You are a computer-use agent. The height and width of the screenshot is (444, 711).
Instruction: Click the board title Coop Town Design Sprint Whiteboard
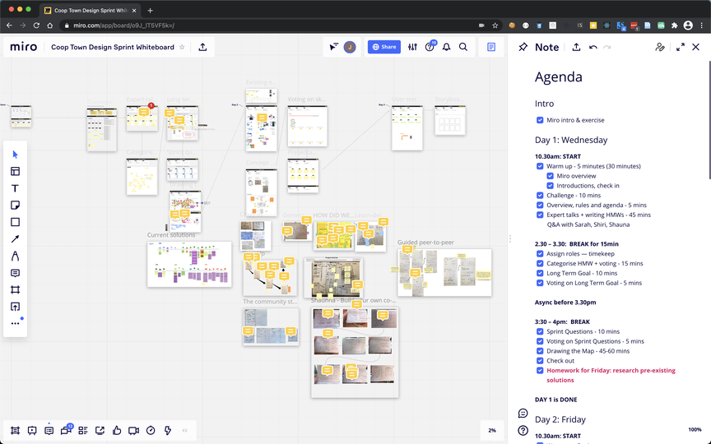[113, 47]
